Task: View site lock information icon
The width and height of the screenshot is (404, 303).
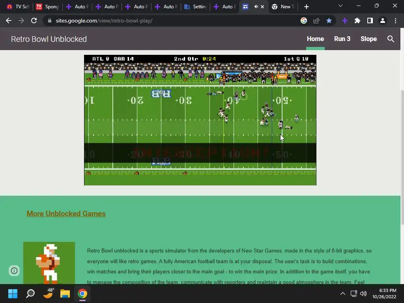Action: click(50, 21)
